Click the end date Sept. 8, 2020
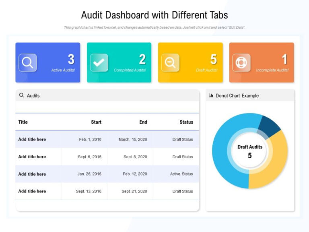The image size is (309, 232). [135, 157]
